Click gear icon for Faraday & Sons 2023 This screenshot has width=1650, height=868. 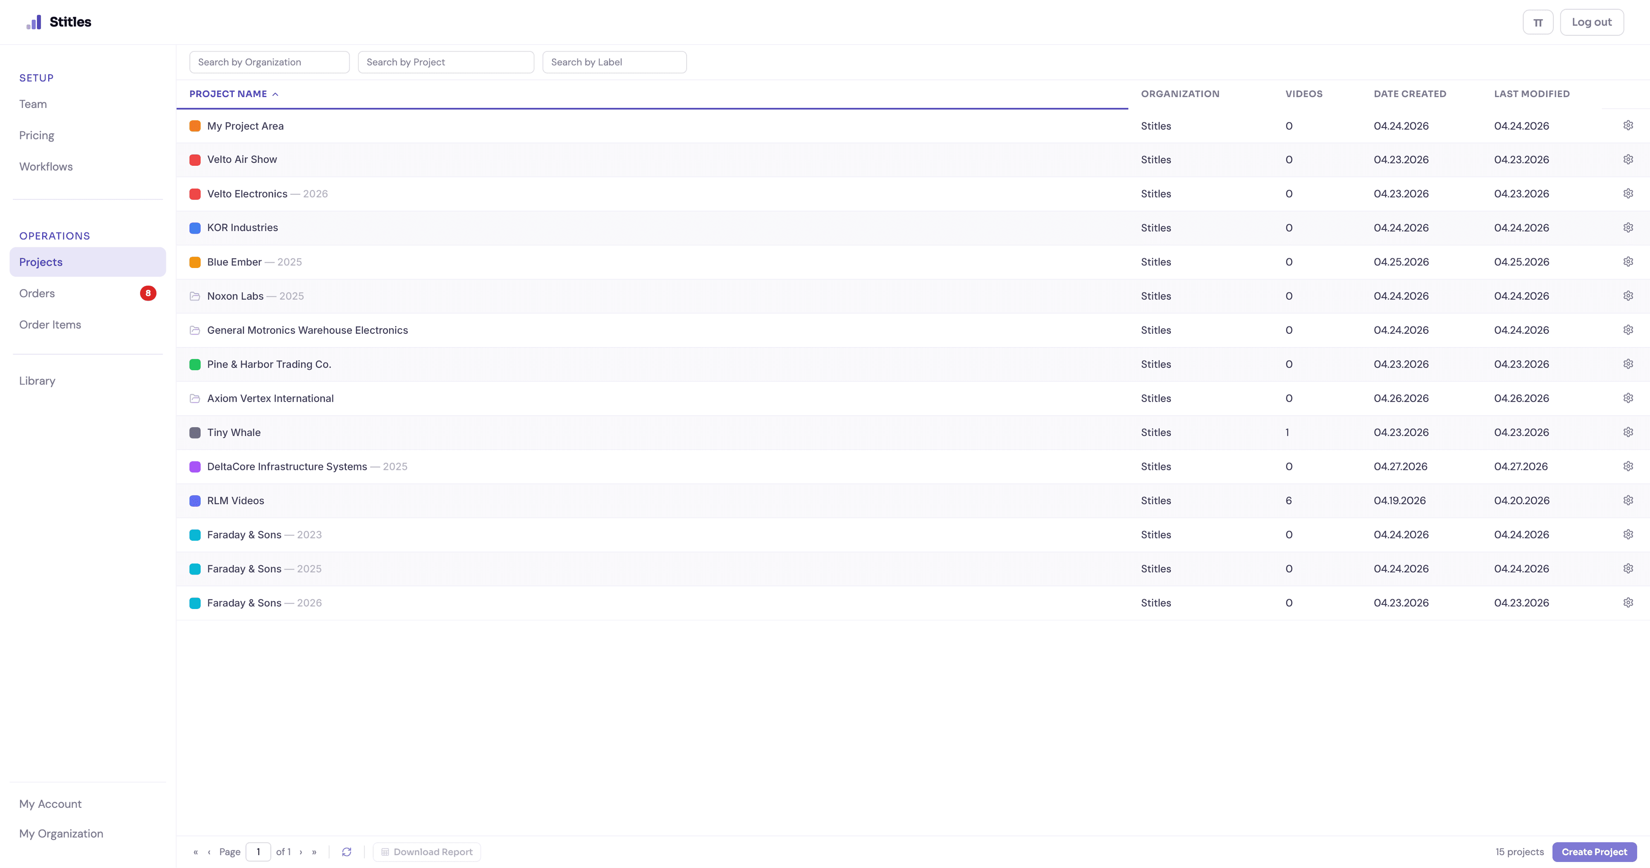[x=1628, y=534]
